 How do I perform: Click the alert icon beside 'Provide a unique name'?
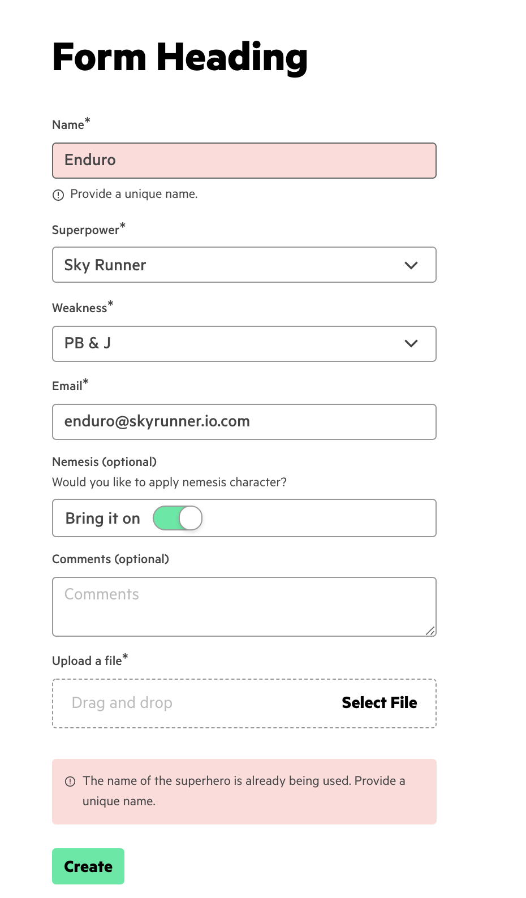[x=58, y=195]
